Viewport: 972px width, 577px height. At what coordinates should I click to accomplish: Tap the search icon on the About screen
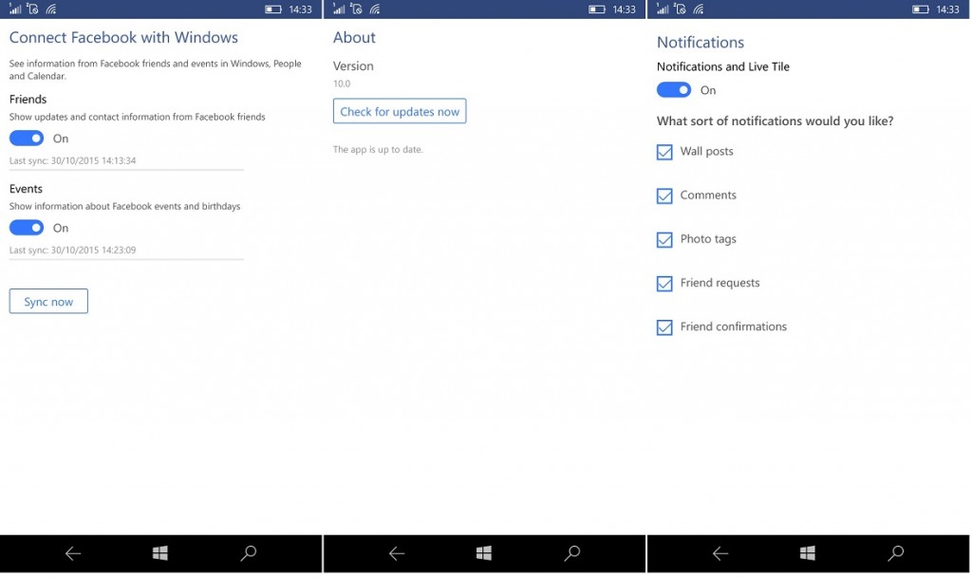[x=571, y=553]
